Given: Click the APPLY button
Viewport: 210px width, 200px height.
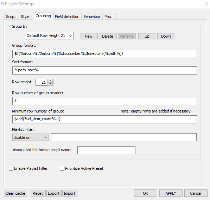Looking at the screenshot, I should 171,193.
